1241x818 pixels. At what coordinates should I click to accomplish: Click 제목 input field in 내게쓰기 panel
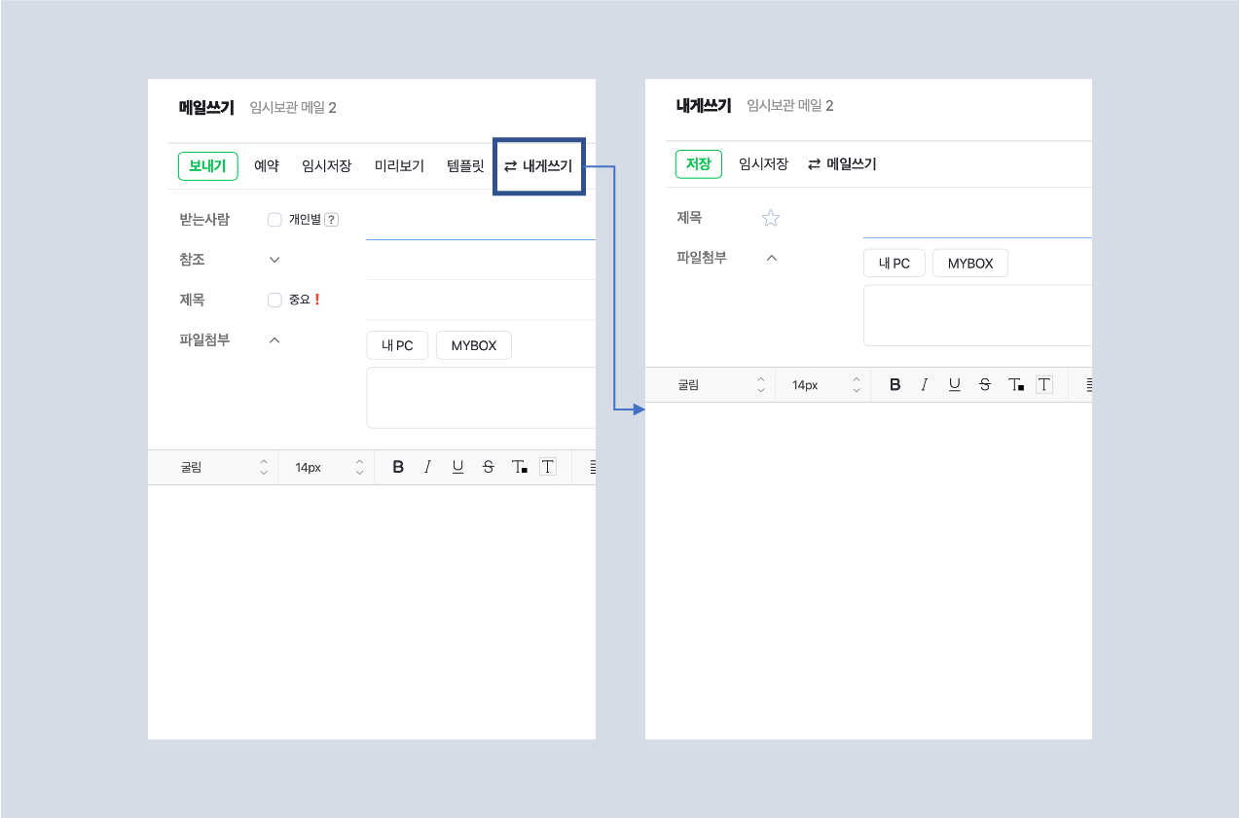(977, 219)
